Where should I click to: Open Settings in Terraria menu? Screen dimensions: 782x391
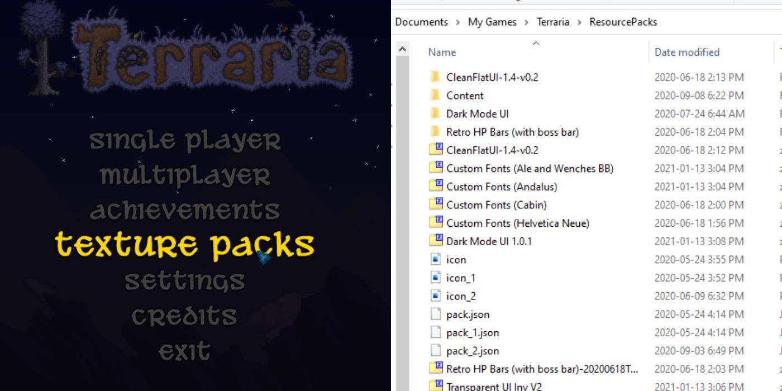(185, 281)
